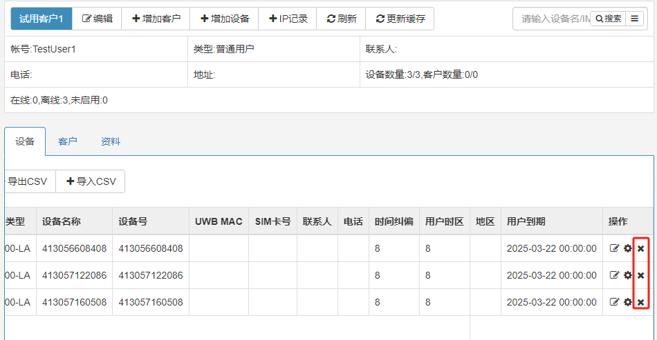Image resolution: width=657 pixels, height=340 pixels.
Task: Open settings gear for device 413056608408
Action: (x=628, y=248)
